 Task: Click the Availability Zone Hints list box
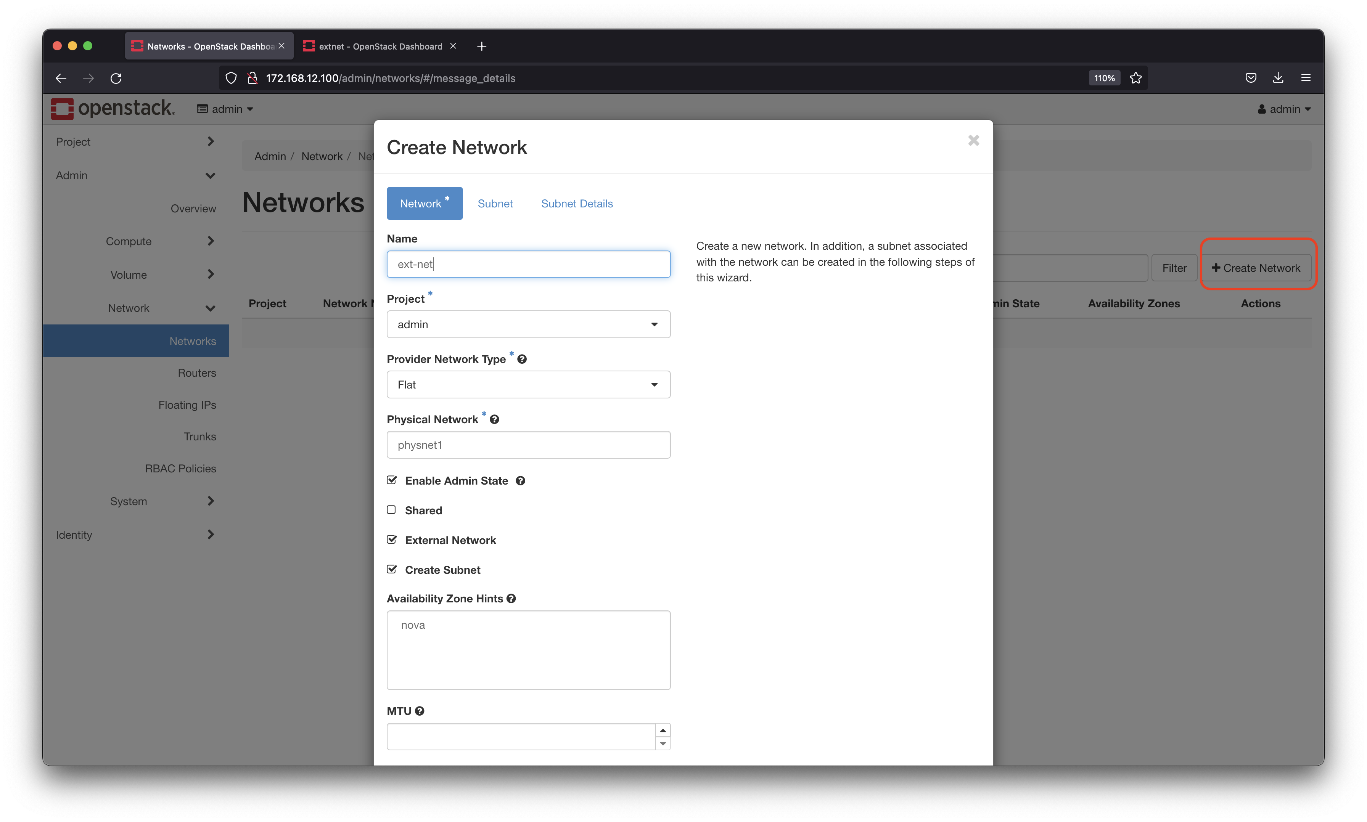(528, 650)
